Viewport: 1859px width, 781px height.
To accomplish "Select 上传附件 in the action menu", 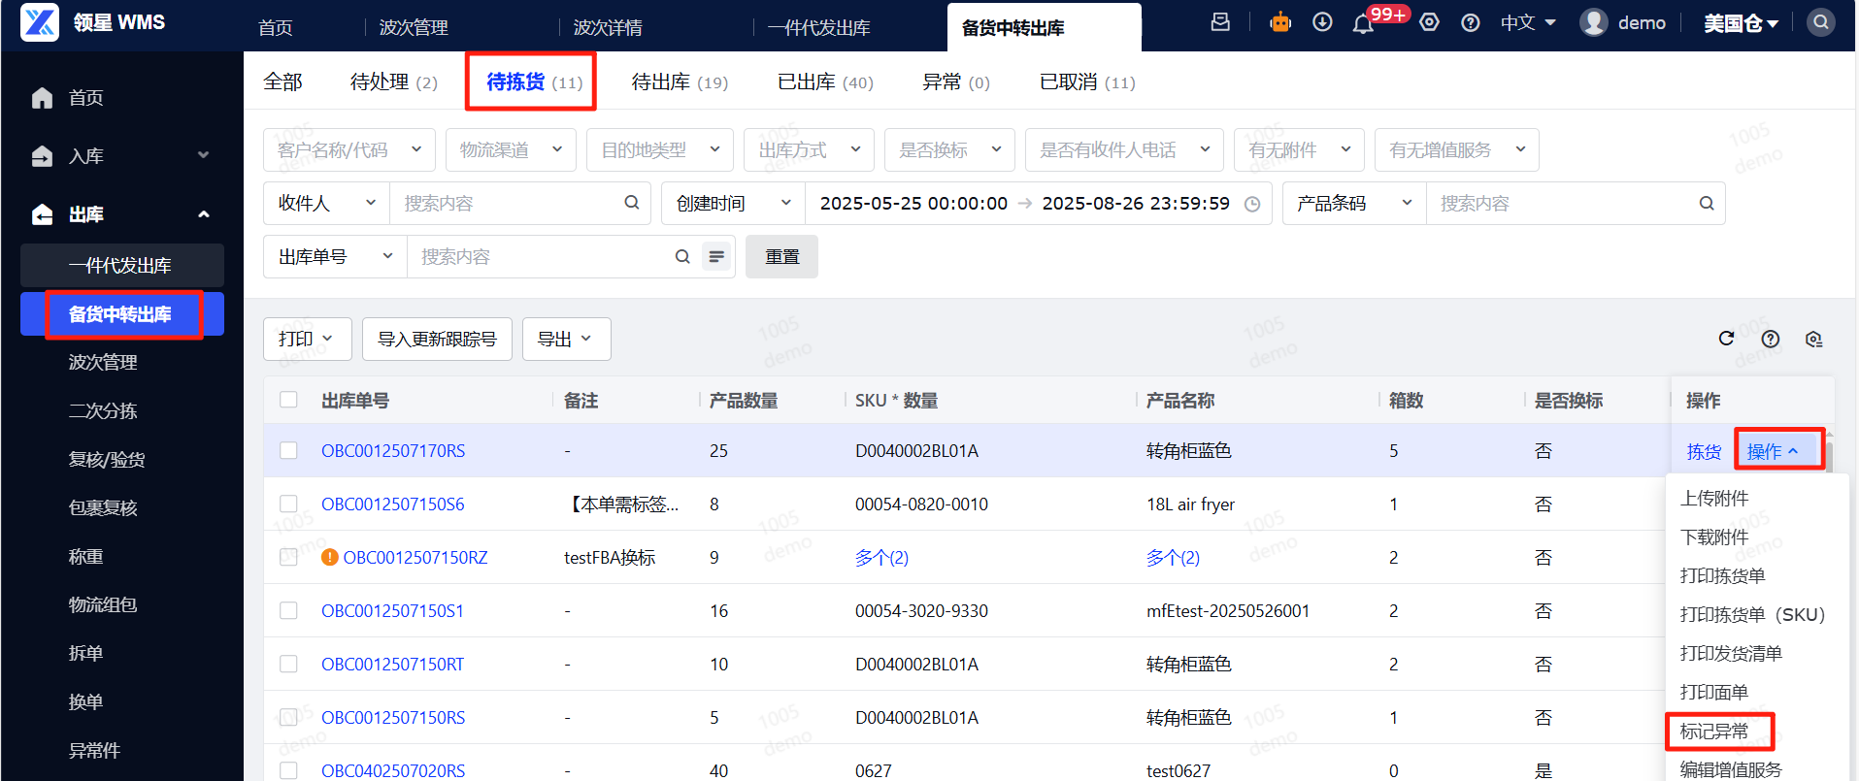I will click(1714, 498).
